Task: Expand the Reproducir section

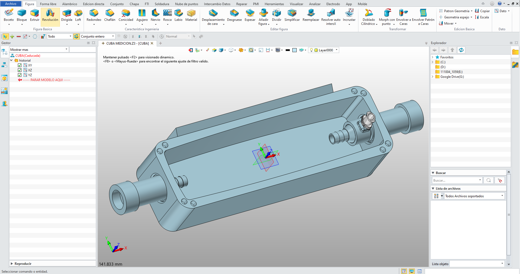Action: click(x=12, y=263)
